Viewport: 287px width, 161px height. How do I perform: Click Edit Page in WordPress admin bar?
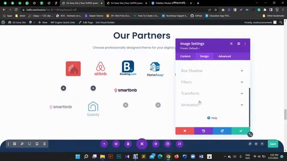[86, 22]
